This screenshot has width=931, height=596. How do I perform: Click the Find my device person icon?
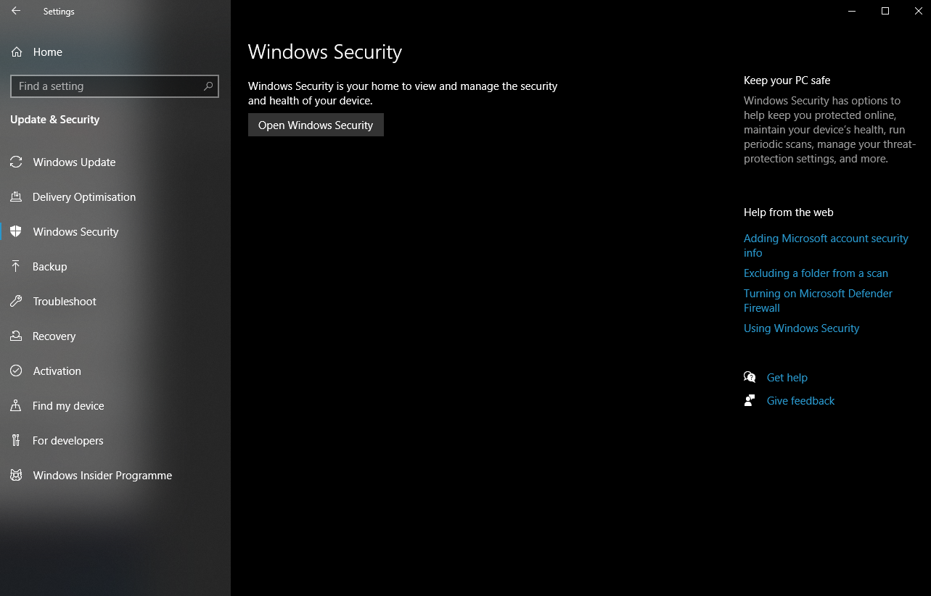(x=16, y=406)
